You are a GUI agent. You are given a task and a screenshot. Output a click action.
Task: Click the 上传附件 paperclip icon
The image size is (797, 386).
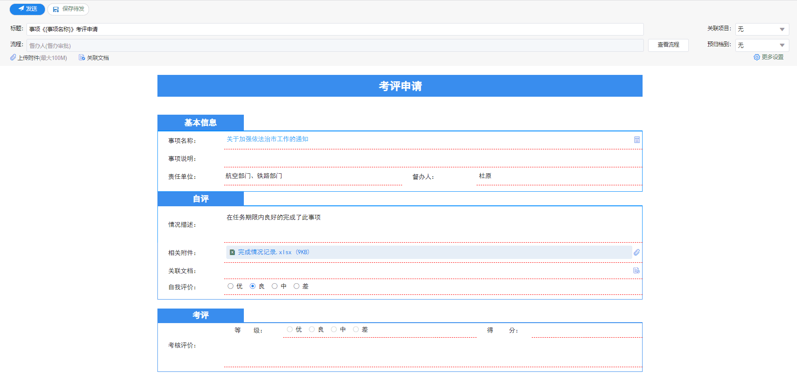pyautogui.click(x=13, y=57)
